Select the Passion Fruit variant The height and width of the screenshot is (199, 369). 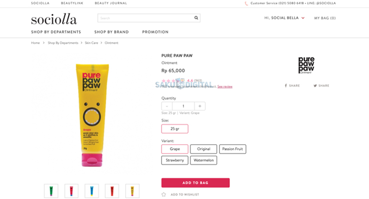(x=232, y=149)
